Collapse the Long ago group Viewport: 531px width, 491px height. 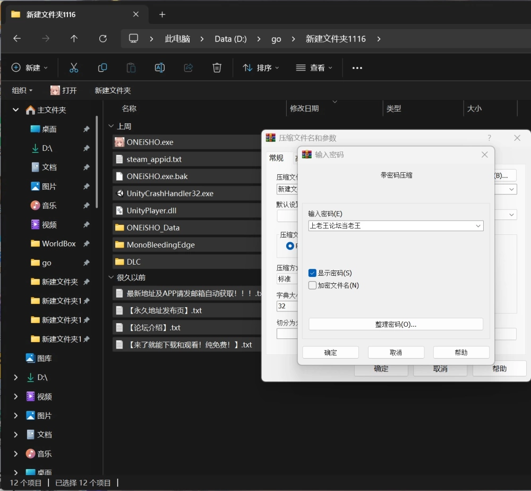pos(111,277)
